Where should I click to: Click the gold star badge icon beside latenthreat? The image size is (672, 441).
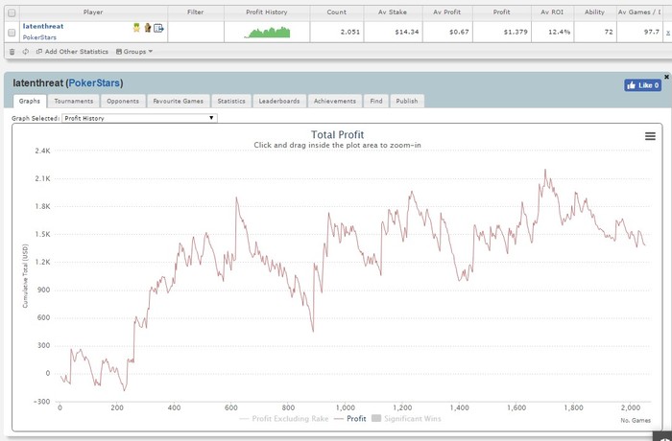pyautogui.click(x=136, y=28)
